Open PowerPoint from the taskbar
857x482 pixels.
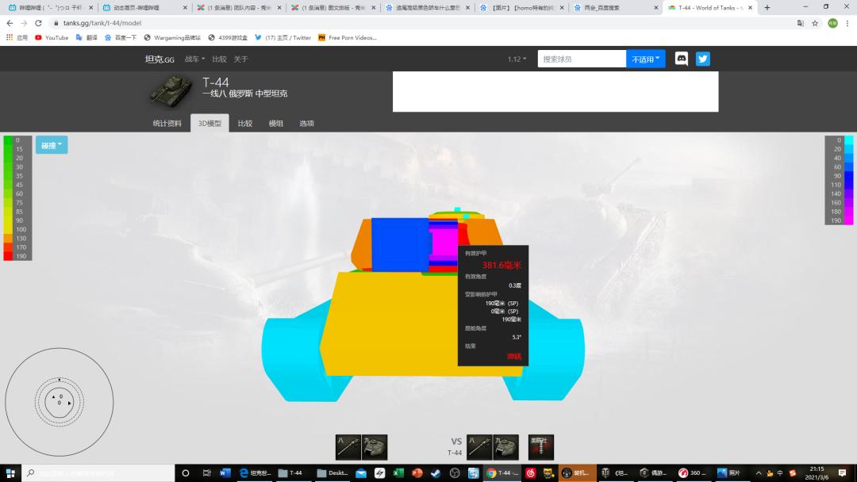tap(417, 472)
